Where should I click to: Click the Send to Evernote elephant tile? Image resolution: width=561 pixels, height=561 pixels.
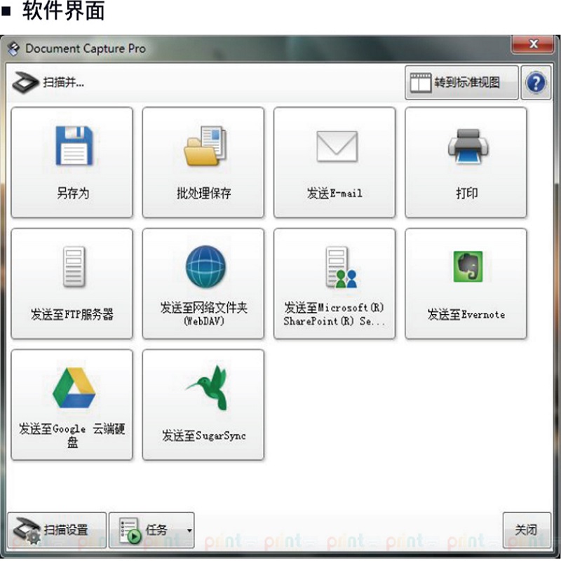point(466,284)
